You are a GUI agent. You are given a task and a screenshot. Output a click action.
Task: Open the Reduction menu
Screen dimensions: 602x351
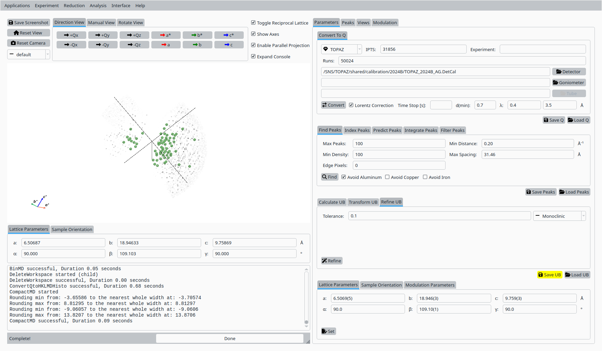[74, 5]
